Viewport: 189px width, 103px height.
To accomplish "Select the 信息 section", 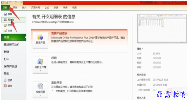I will coord(13,37).
